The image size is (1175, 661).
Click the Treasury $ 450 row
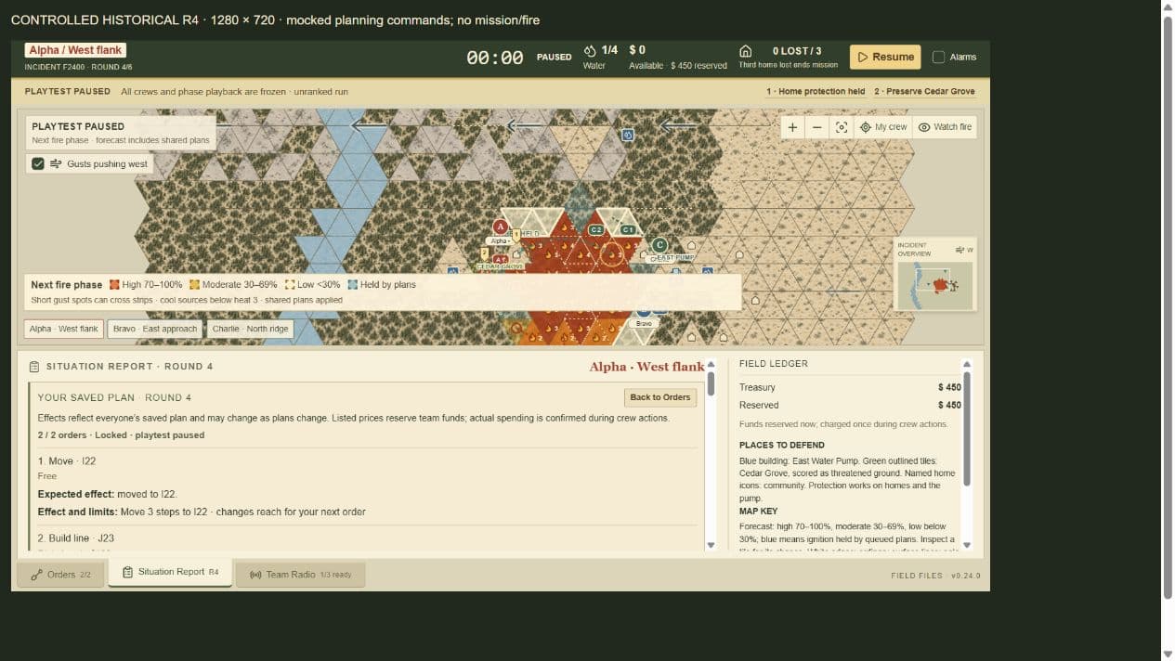850,387
